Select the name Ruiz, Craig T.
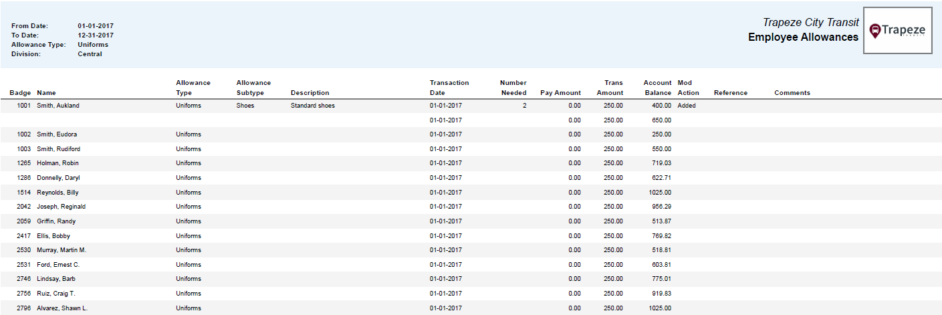Viewport: 942px width, 315px height. (56, 294)
